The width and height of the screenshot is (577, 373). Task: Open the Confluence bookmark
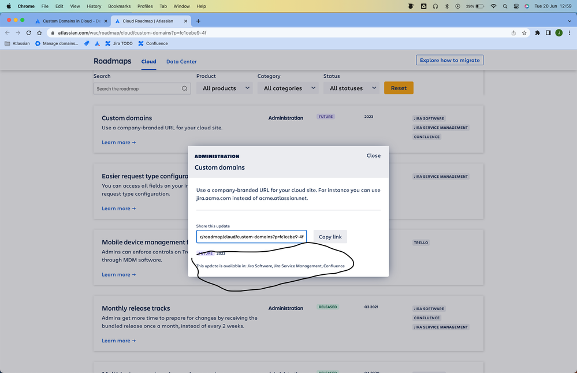(x=153, y=43)
